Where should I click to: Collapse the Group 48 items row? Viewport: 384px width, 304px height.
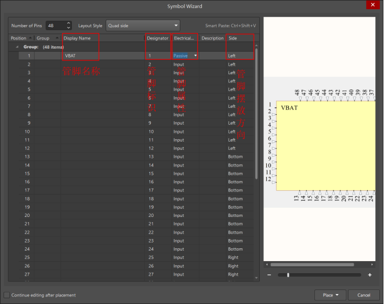pyautogui.click(x=17, y=47)
